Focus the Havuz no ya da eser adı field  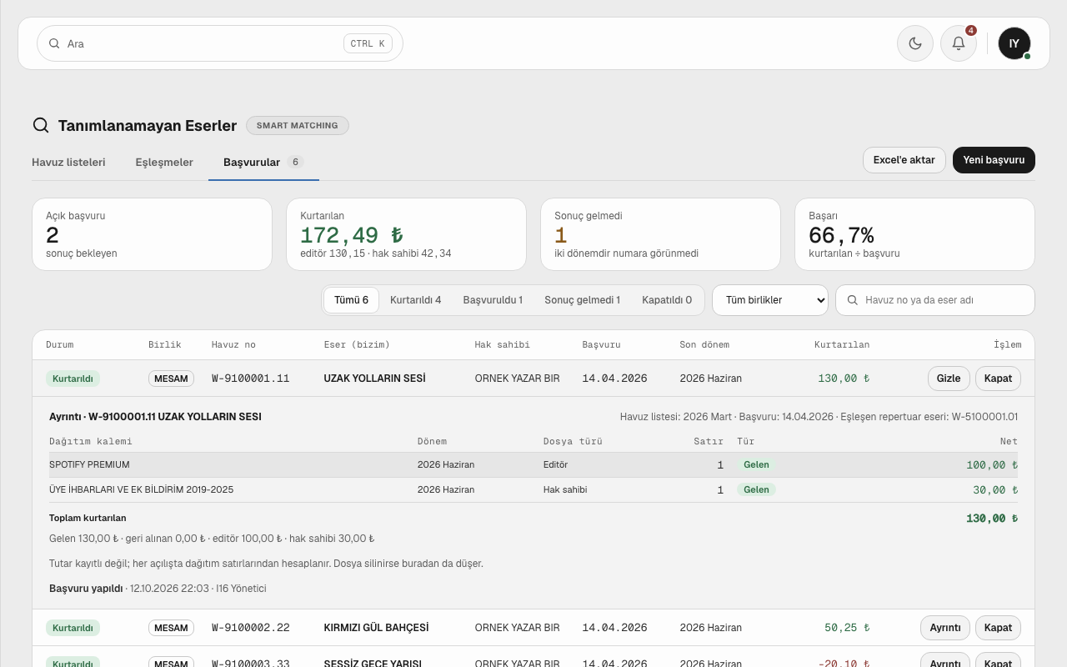click(935, 300)
